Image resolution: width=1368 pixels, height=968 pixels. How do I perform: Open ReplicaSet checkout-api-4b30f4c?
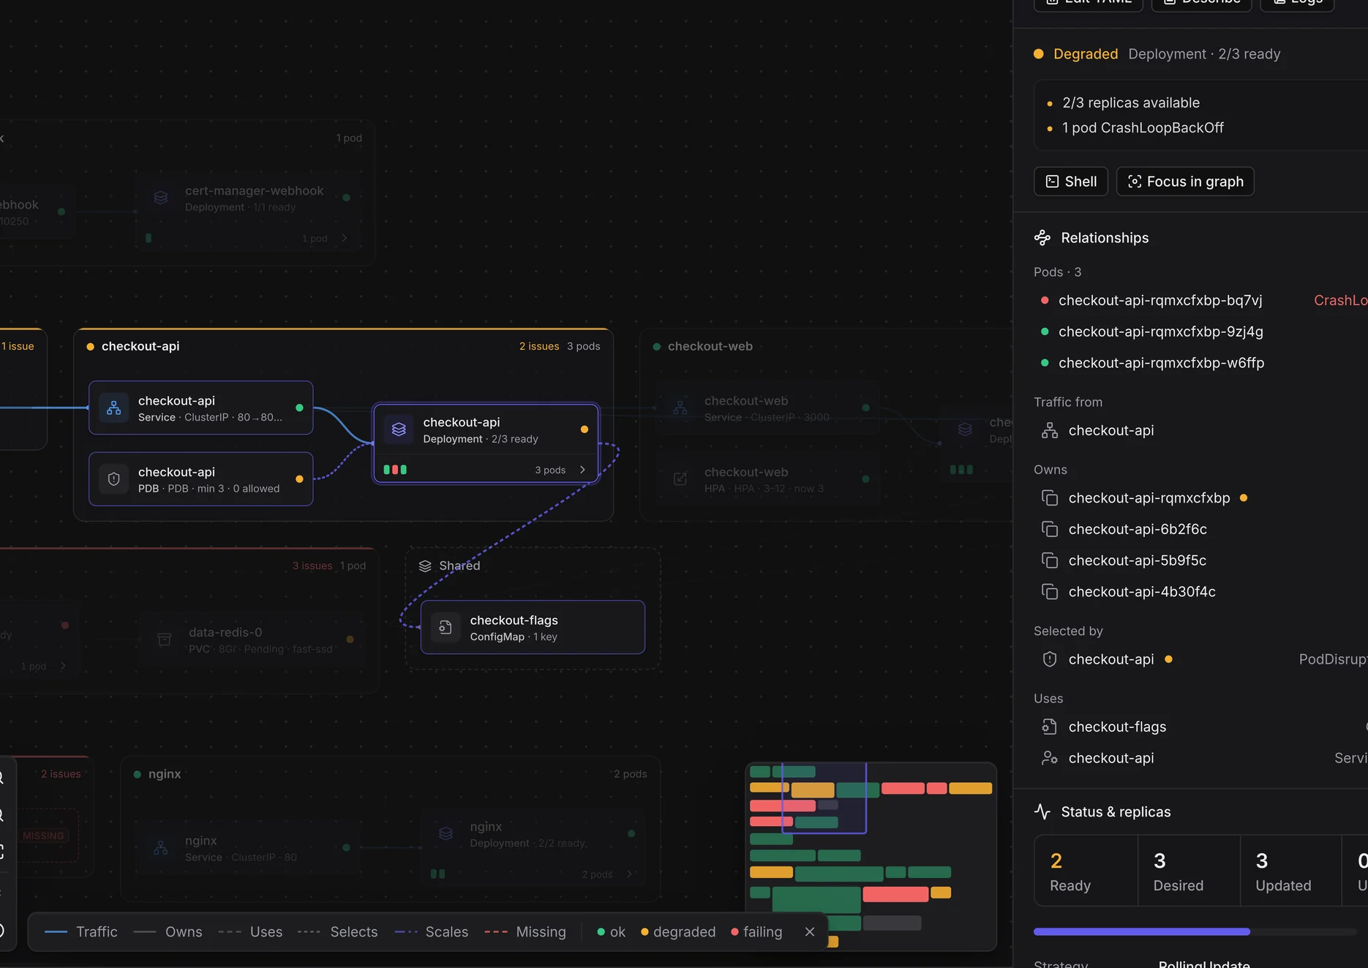(1142, 592)
